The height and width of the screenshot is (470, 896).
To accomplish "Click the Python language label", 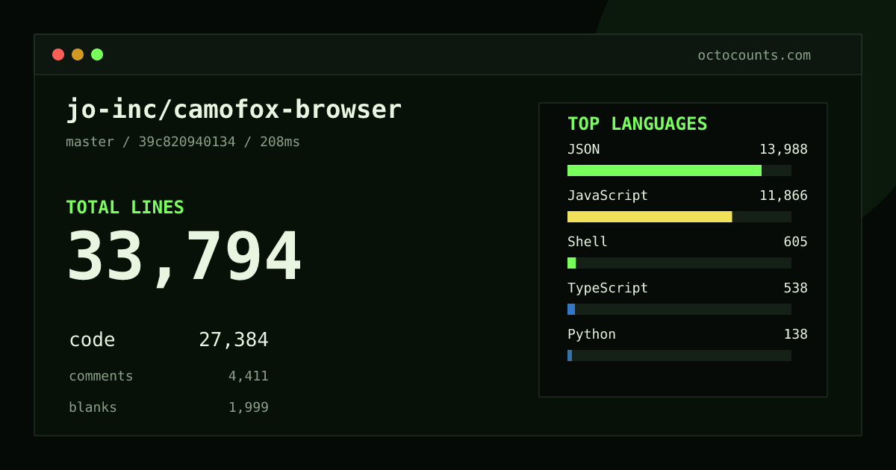I will pyautogui.click(x=591, y=334).
